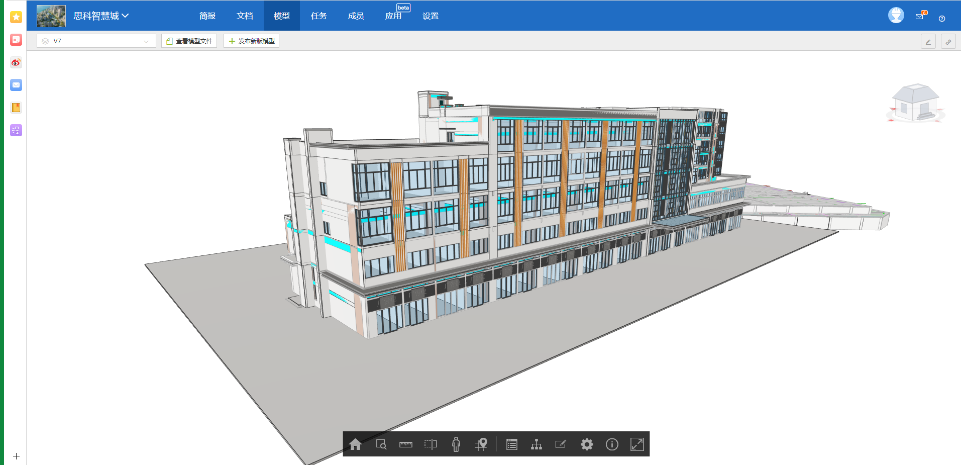Open the markup annotation tool
961x465 pixels.
[561, 444]
